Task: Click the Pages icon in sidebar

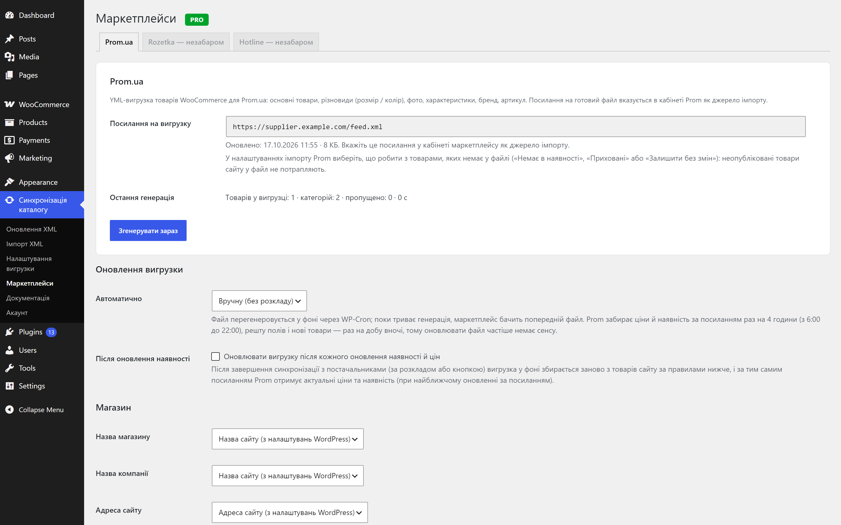Action: [x=9, y=75]
